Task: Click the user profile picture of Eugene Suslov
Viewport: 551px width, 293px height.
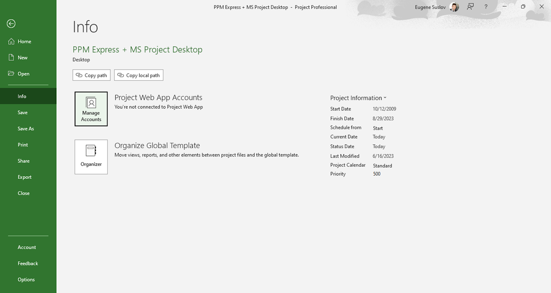Action: coord(454,7)
